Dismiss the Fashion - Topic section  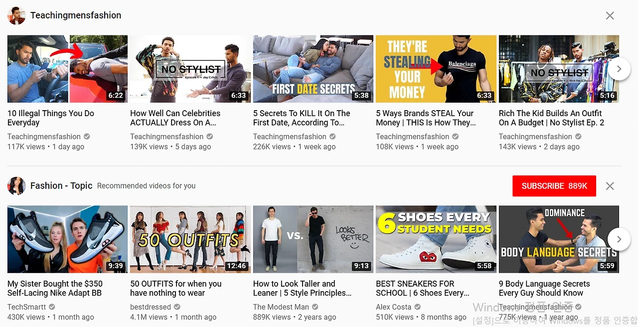point(610,186)
